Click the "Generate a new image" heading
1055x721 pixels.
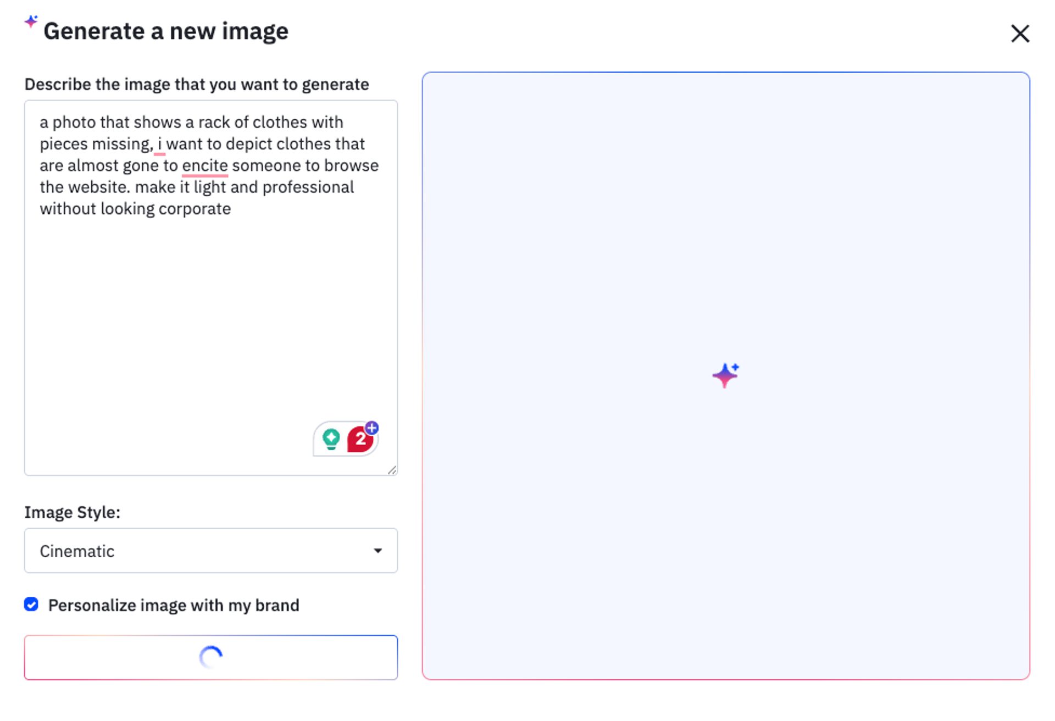point(166,31)
